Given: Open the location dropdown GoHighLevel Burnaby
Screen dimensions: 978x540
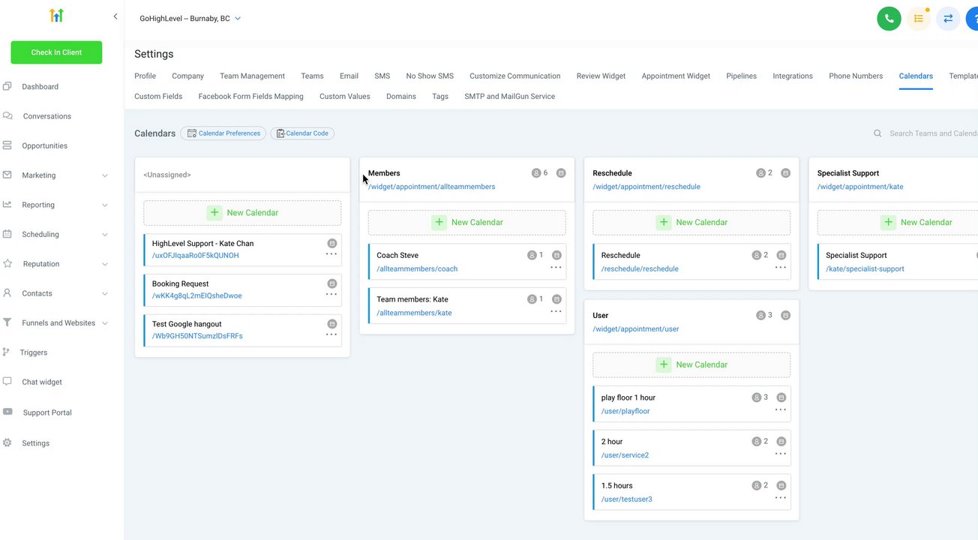Looking at the screenshot, I should point(190,19).
